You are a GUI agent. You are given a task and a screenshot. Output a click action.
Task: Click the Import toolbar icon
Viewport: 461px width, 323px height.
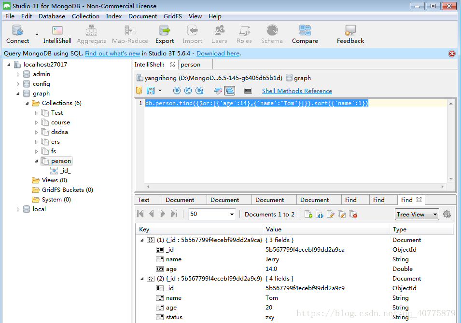tap(192, 34)
